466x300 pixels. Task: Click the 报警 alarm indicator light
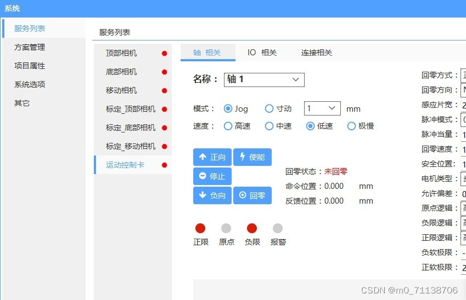tap(278, 228)
